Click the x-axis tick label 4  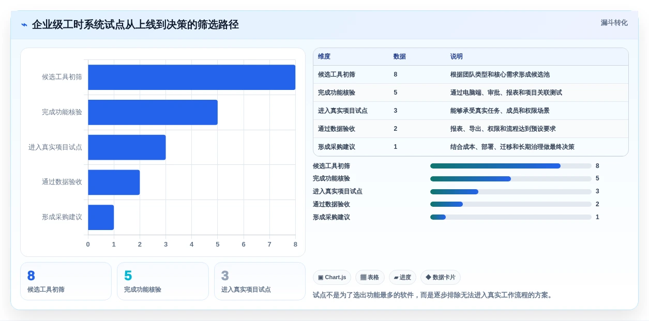(191, 244)
